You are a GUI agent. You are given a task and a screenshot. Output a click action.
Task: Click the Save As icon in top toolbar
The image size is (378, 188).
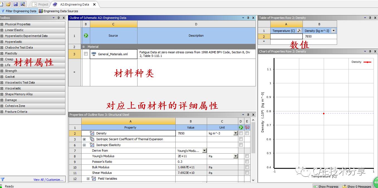(x=23, y=4)
